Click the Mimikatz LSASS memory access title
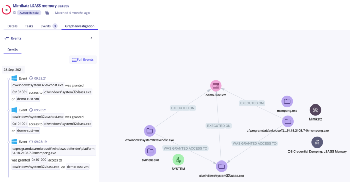This screenshot has height=182, width=350. pos(41,6)
